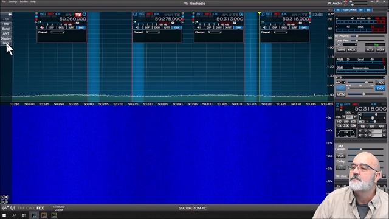Open the MIC input source dropdown
Viewport: 389px width, 219px height.
pos(340,82)
